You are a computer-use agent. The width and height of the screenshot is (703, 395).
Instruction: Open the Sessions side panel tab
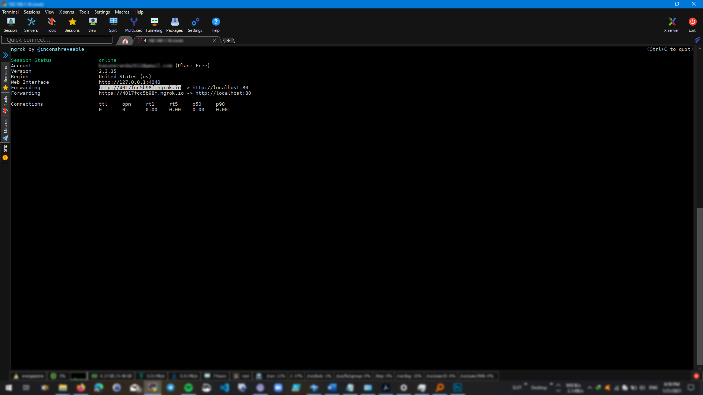pyautogui.click(x=5, y=78)
